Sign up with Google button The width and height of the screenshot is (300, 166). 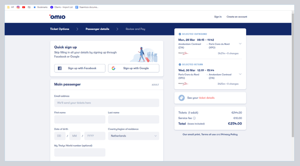[x=134, y=68]
